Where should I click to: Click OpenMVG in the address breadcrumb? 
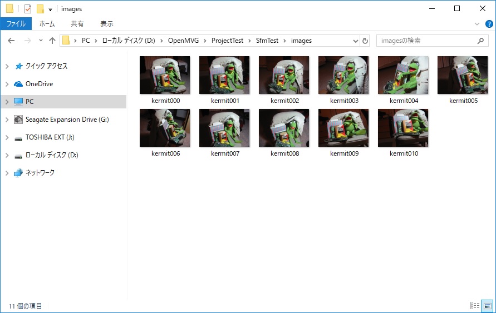click(184, 41)
